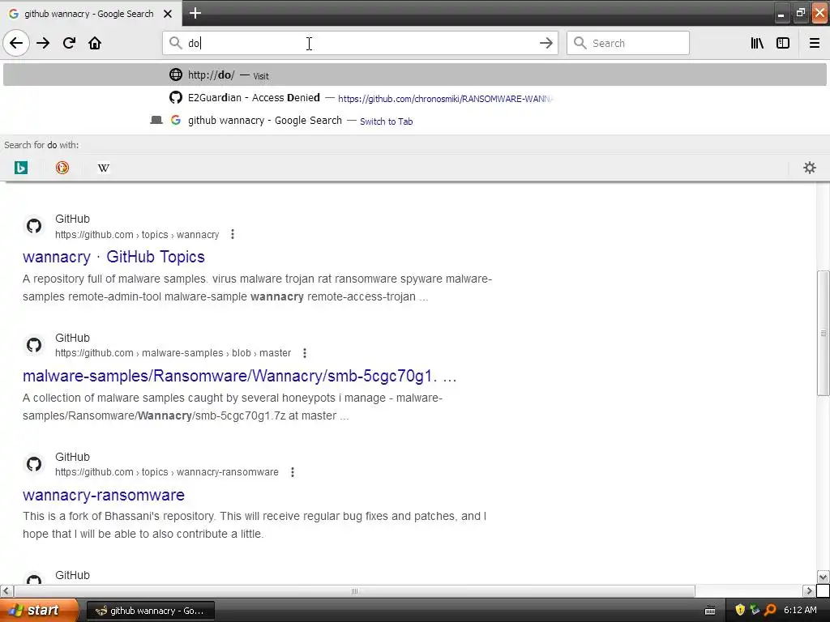Click the globe icon beside 'http://do/'
830x622 pixels.
coord(176,75)
